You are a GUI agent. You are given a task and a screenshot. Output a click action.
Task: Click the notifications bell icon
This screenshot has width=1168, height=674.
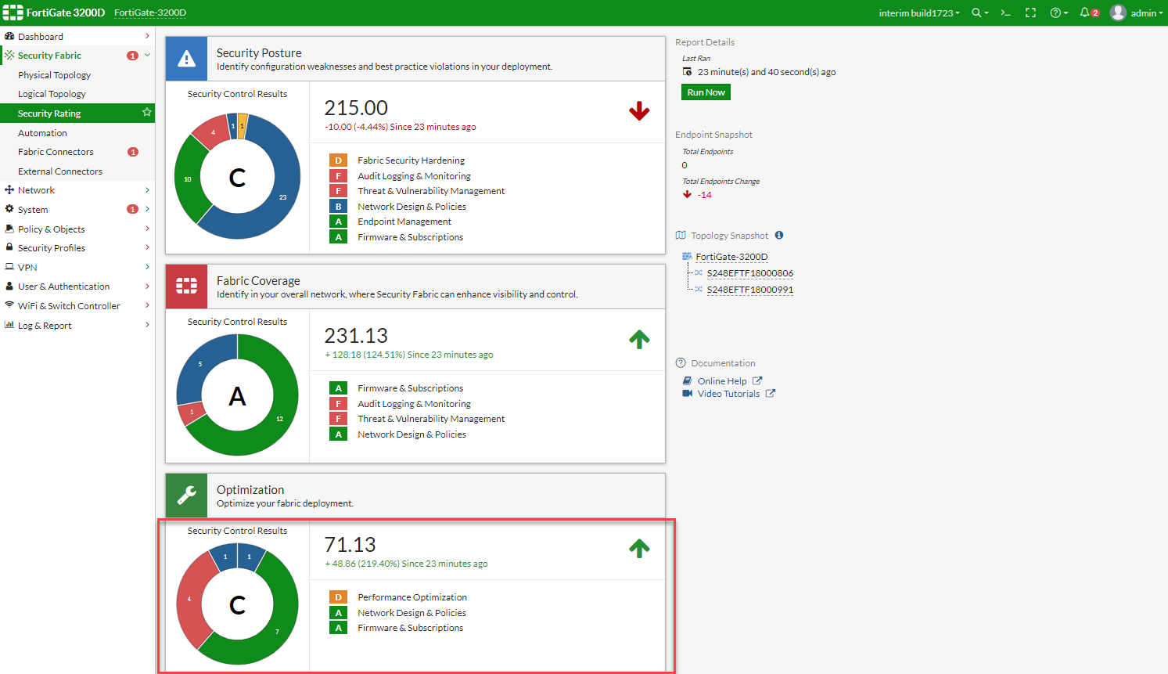[1086, 13]
